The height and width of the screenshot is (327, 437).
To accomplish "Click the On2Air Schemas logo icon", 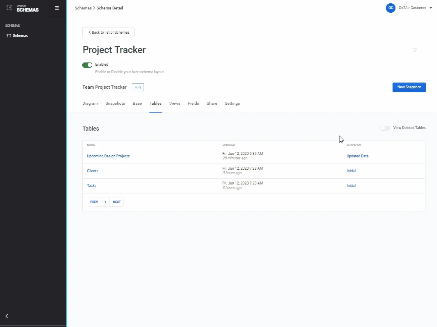I will 9,8.
